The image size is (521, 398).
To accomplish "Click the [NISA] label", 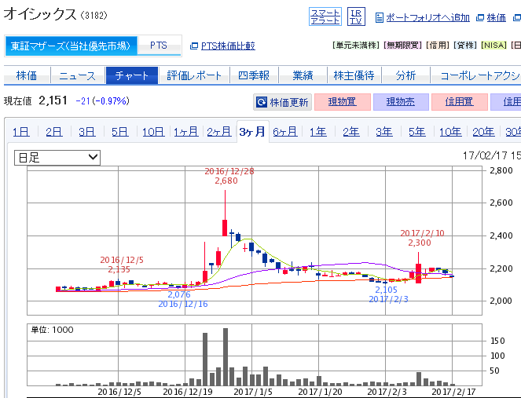I will pyautogui.click(x=494, y=46).
